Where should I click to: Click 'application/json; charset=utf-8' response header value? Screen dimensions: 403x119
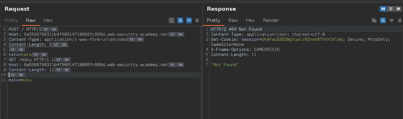point(286,34)
